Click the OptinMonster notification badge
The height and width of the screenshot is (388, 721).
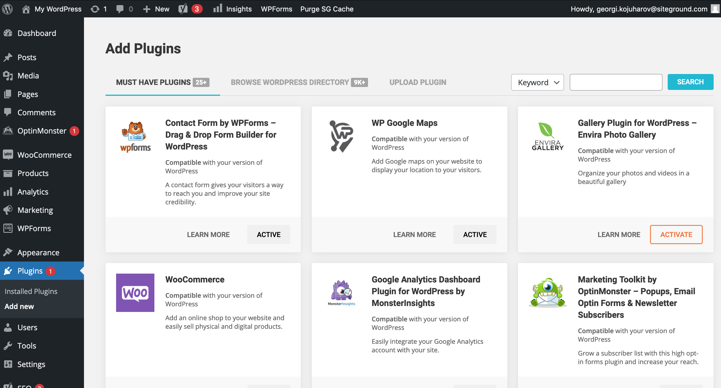[74, 131]
